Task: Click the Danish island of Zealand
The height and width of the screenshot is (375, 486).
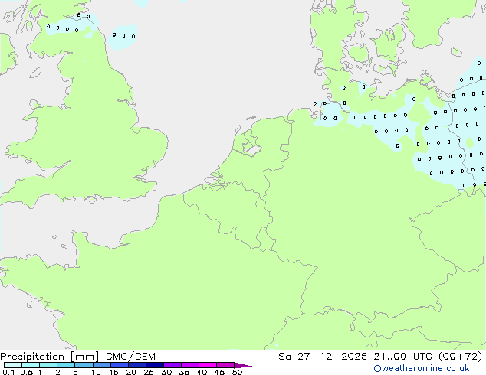Action: (x=386, y=42)
